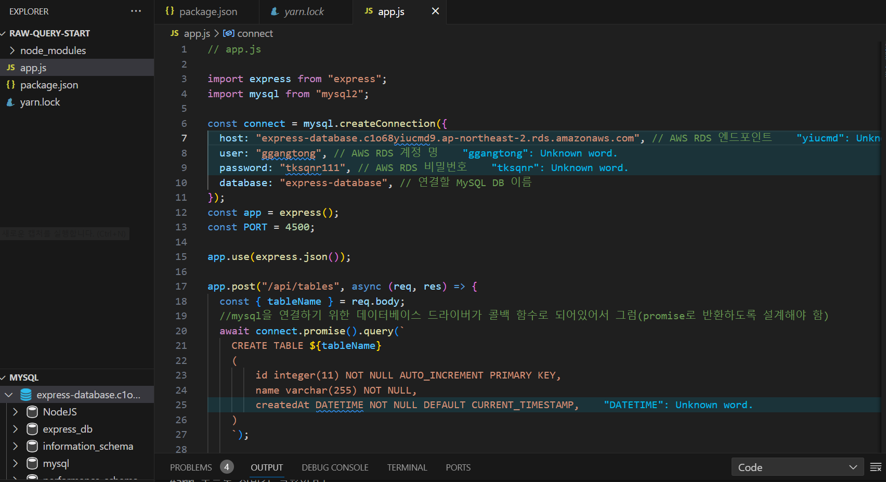Open Explorer more actions ellipsis menu

[136, 11]
